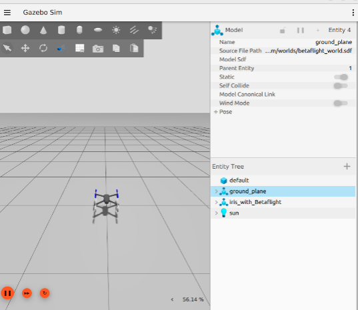Click the Entity Tree plus button
Viewport: 358px width, 310px height.
tap(347, 167)
